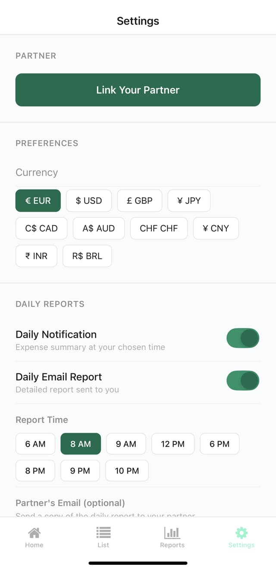The image size is (276, 570).
Task: Switch currency to GBP
Action: click(x=140, y=201)
